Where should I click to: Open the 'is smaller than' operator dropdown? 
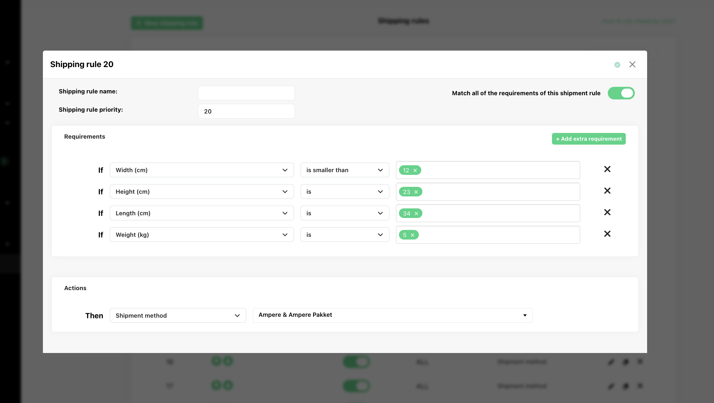(x=345, y=170)
